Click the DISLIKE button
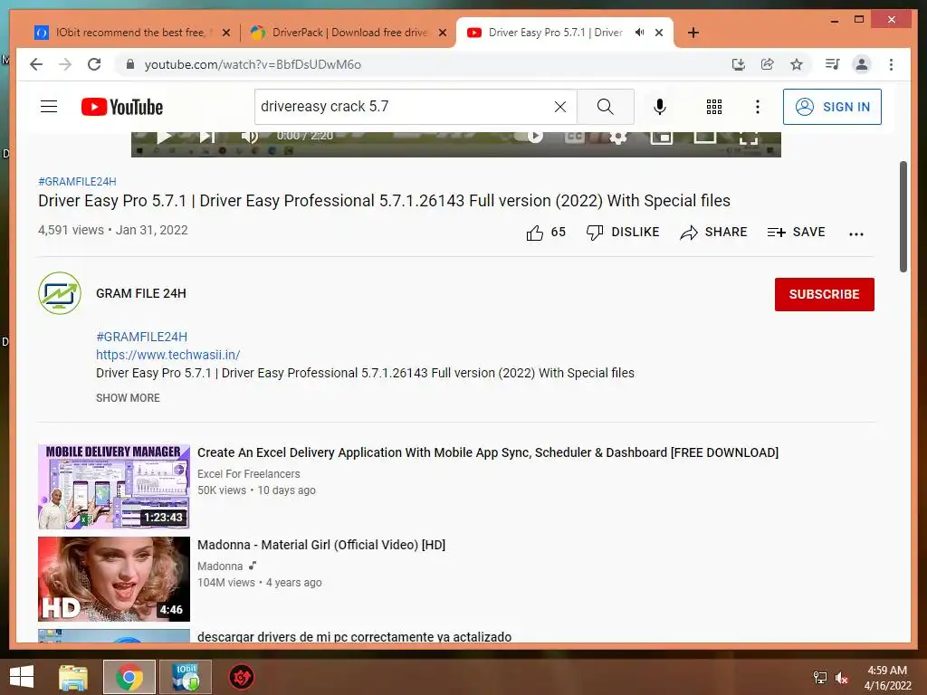The image size is (927, 695). click(x=623, y=233)
